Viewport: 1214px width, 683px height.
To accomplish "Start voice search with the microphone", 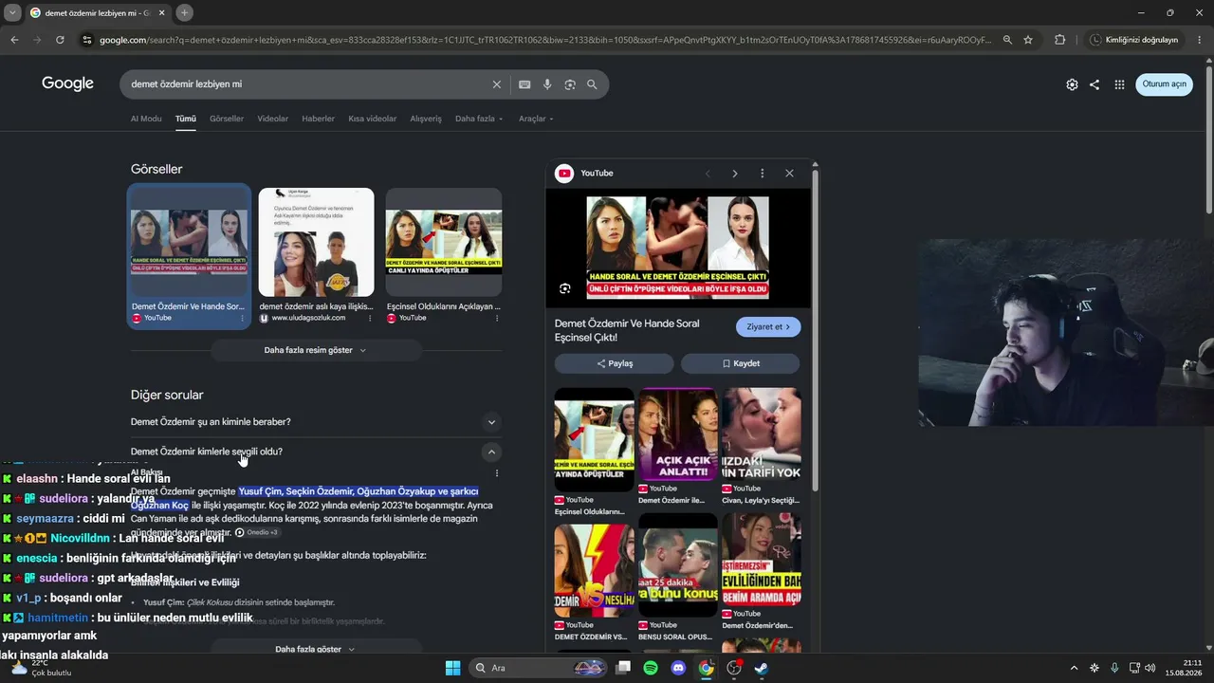I will point(547,84).
